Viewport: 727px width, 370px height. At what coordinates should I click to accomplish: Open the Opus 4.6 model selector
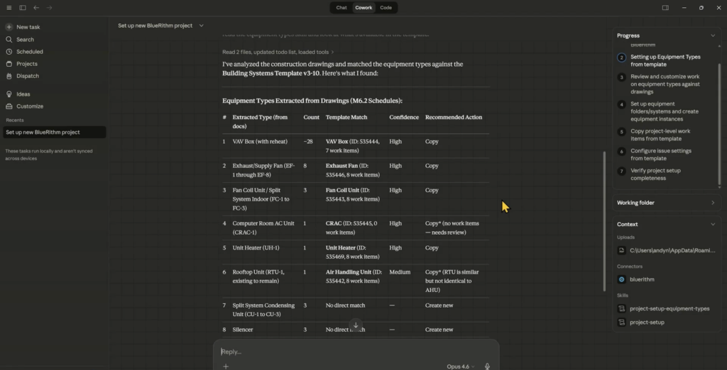pyautogui.click(x=460, y=366)
